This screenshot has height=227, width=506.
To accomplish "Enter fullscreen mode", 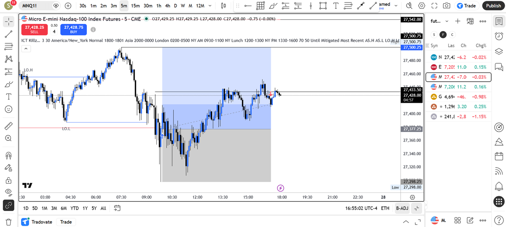I will click(434, 6).
